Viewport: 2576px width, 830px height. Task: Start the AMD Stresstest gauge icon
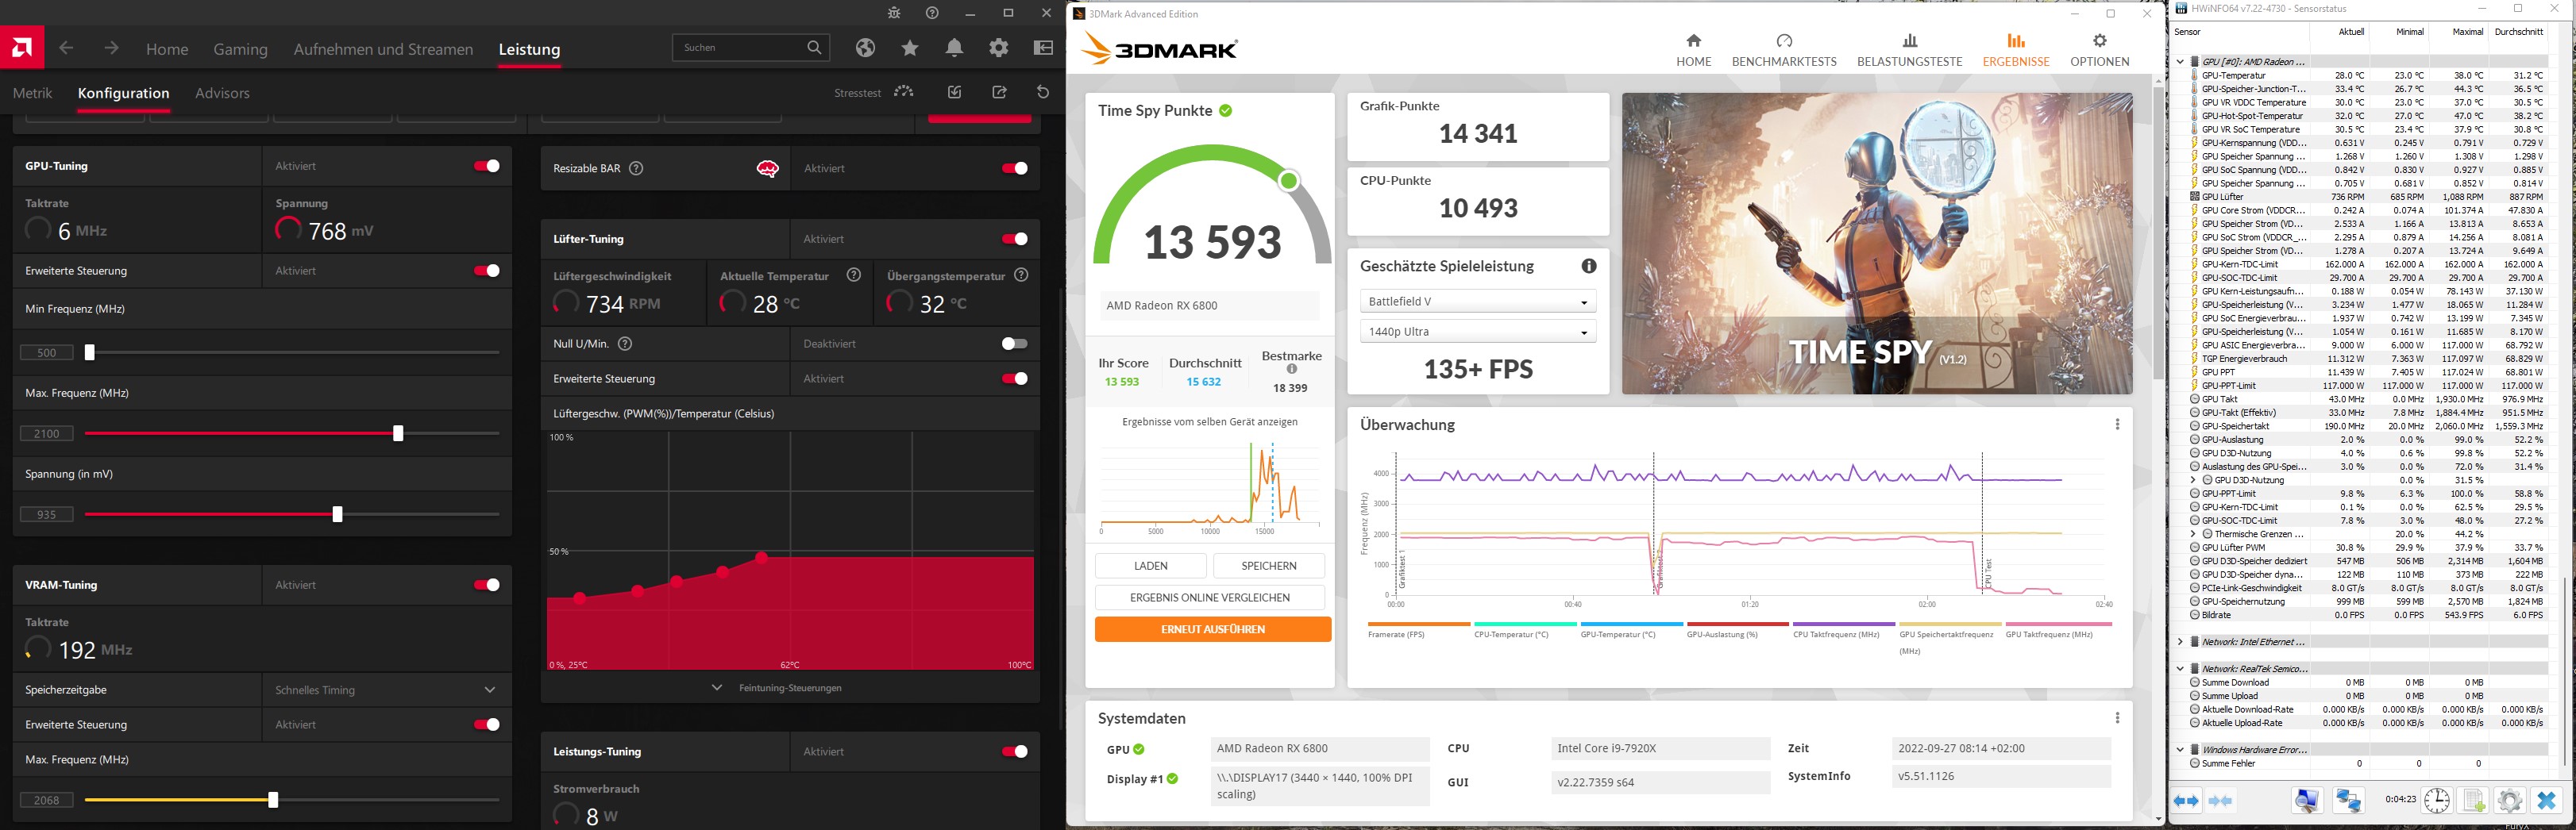(x=904, y=92)
